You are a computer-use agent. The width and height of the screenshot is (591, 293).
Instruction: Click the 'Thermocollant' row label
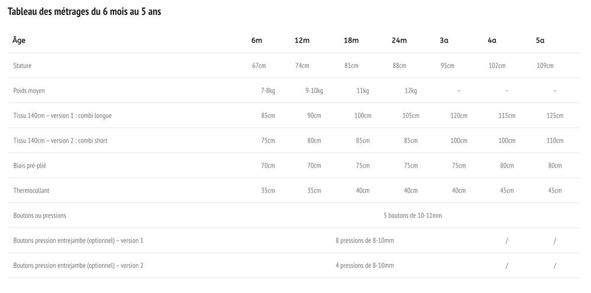click(x=31, y=190)
